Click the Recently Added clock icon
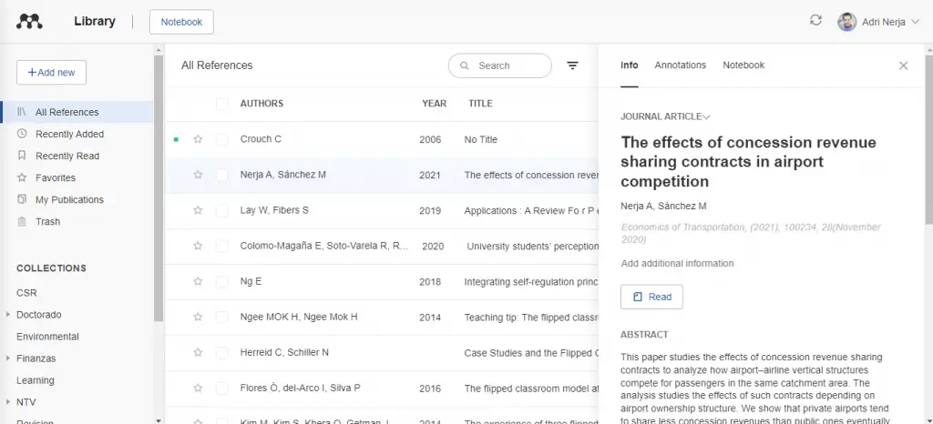 pyautogui.click(x=22, y=134)
